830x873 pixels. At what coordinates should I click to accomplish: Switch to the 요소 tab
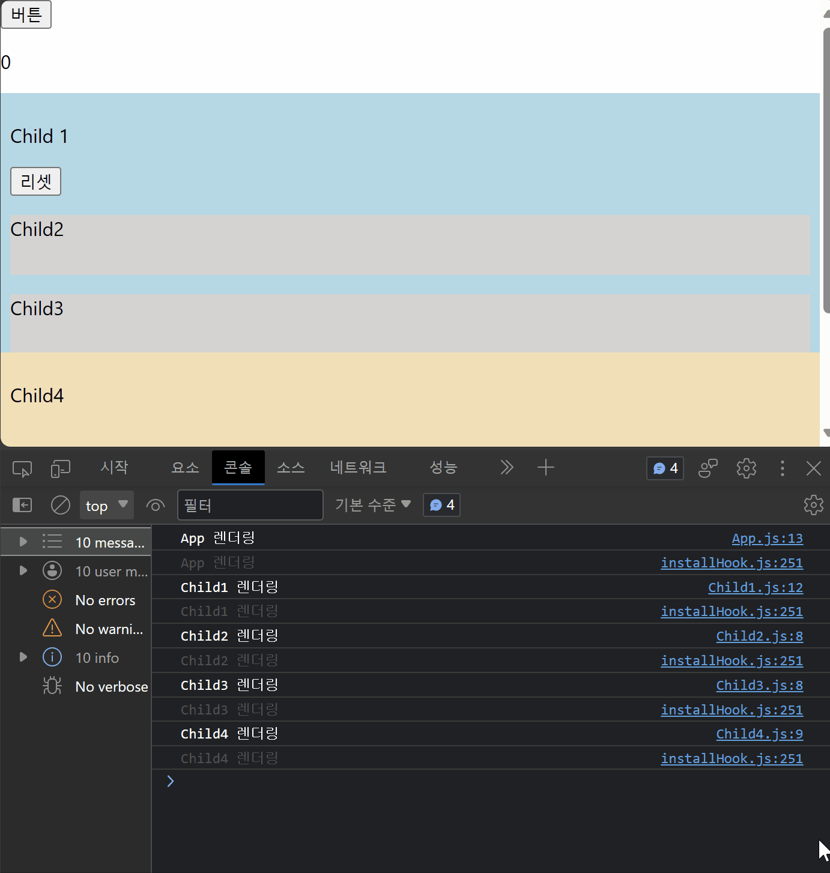[x=185, y=467]
